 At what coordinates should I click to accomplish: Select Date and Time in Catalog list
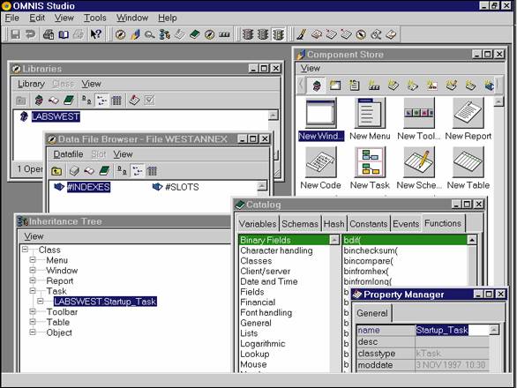[269, 281]
